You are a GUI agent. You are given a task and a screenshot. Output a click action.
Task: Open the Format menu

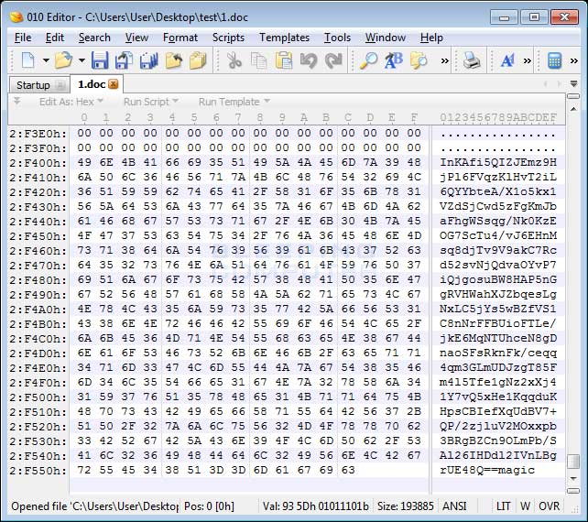(180, 38)
